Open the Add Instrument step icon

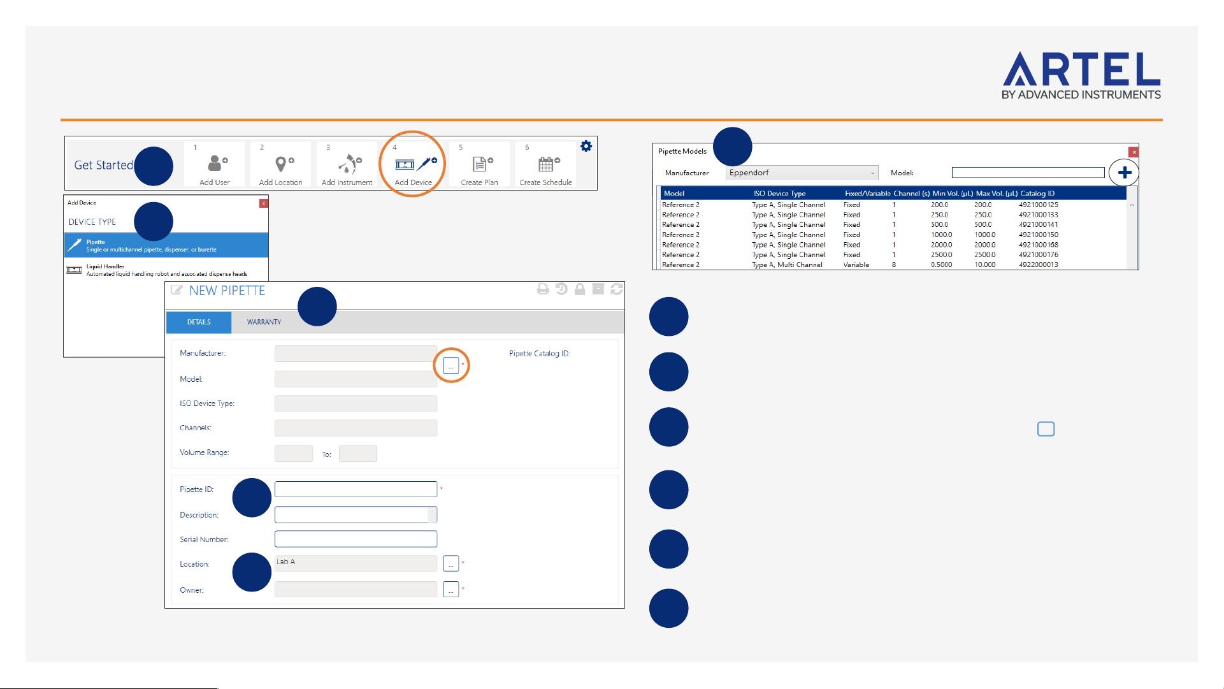tap(349, 164)
